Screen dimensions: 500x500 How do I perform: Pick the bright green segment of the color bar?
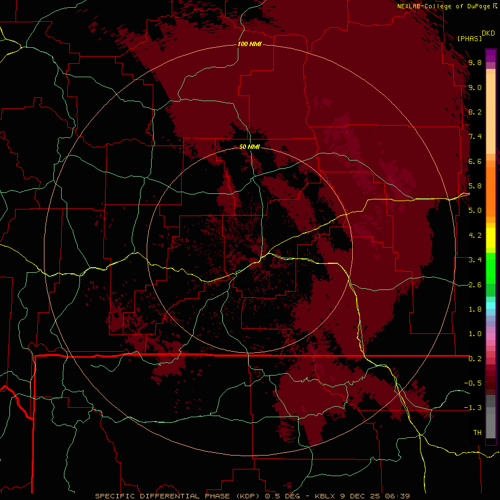click(491, 268)
